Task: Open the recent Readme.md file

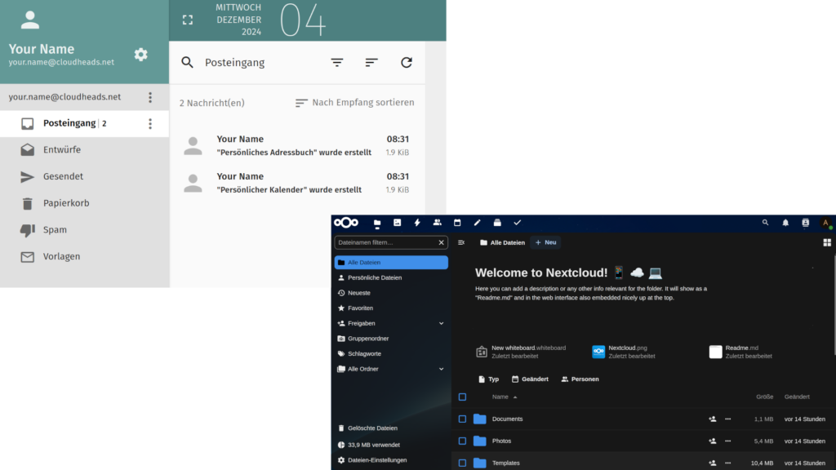Action: [x=740, y=352]
